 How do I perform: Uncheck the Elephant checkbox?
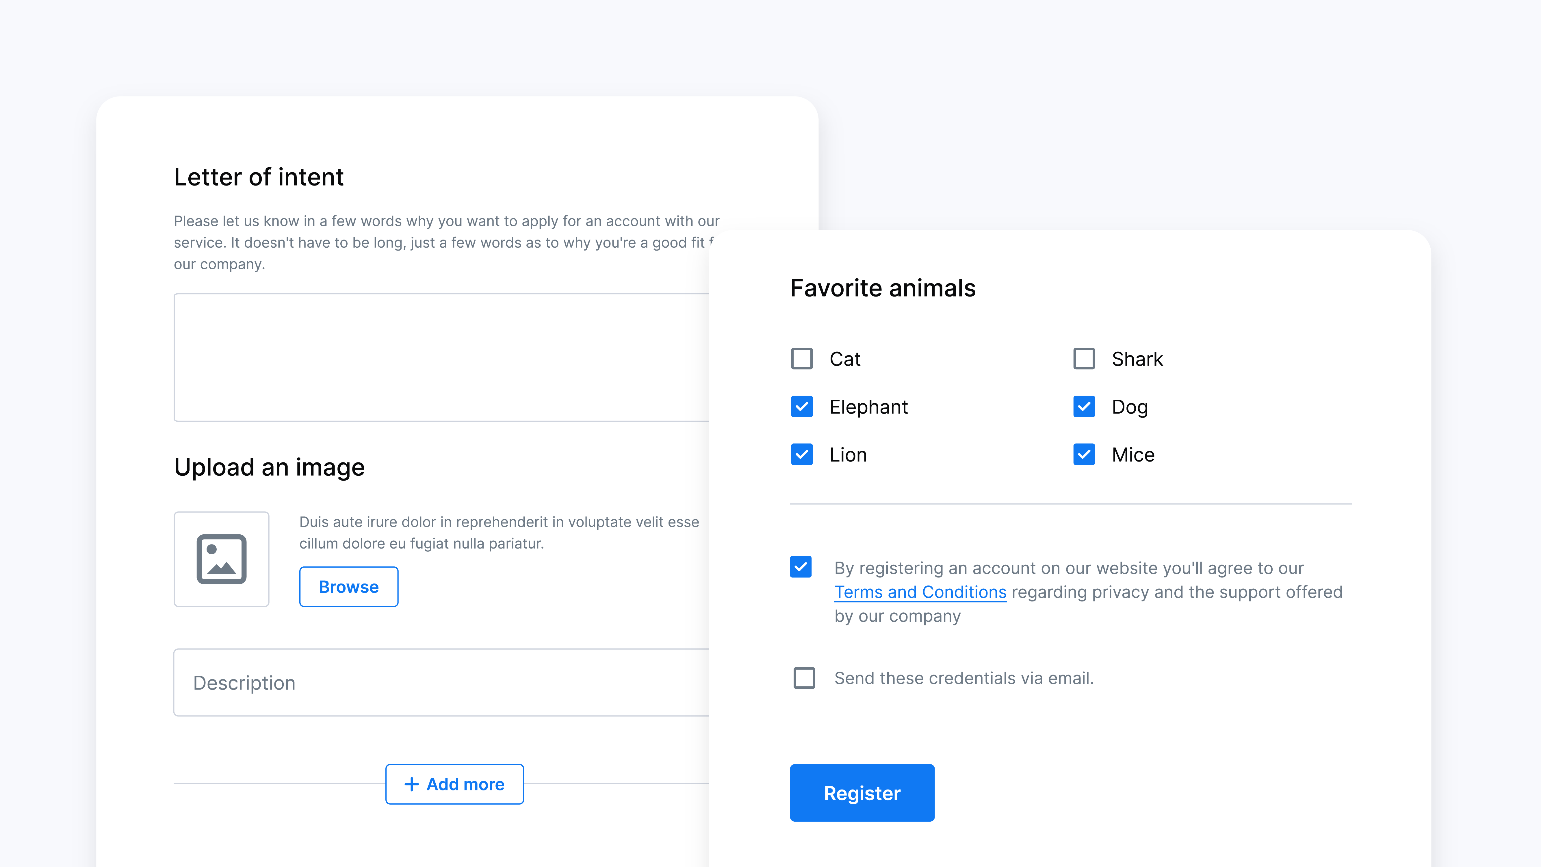pos(802,406)
